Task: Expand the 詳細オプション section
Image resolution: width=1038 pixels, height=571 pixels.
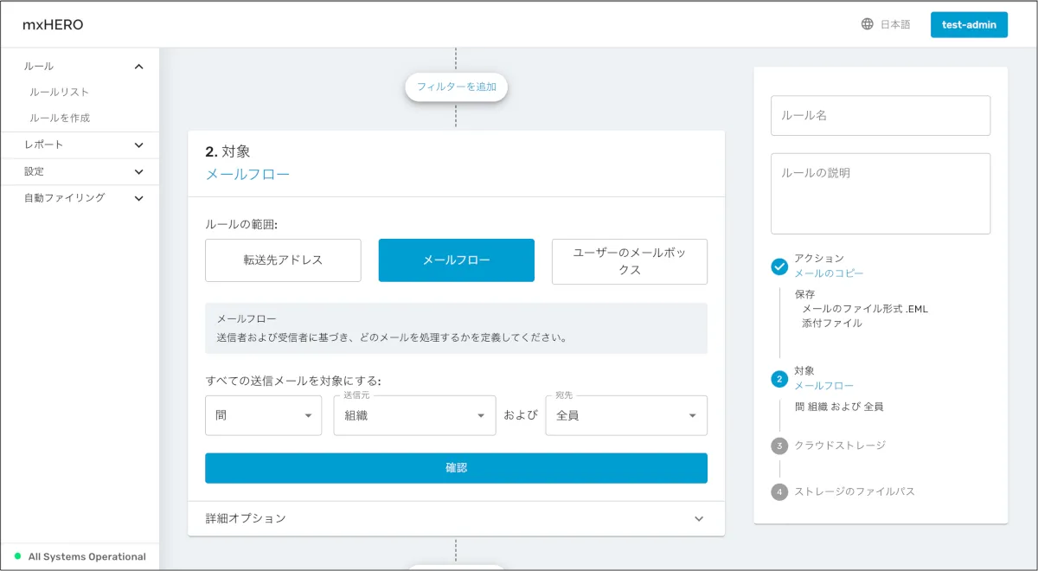Action: (456, 518)
